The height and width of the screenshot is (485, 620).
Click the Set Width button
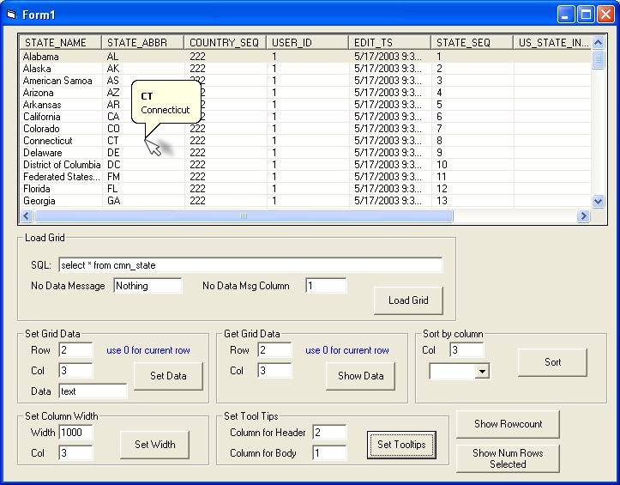point(154,445)
